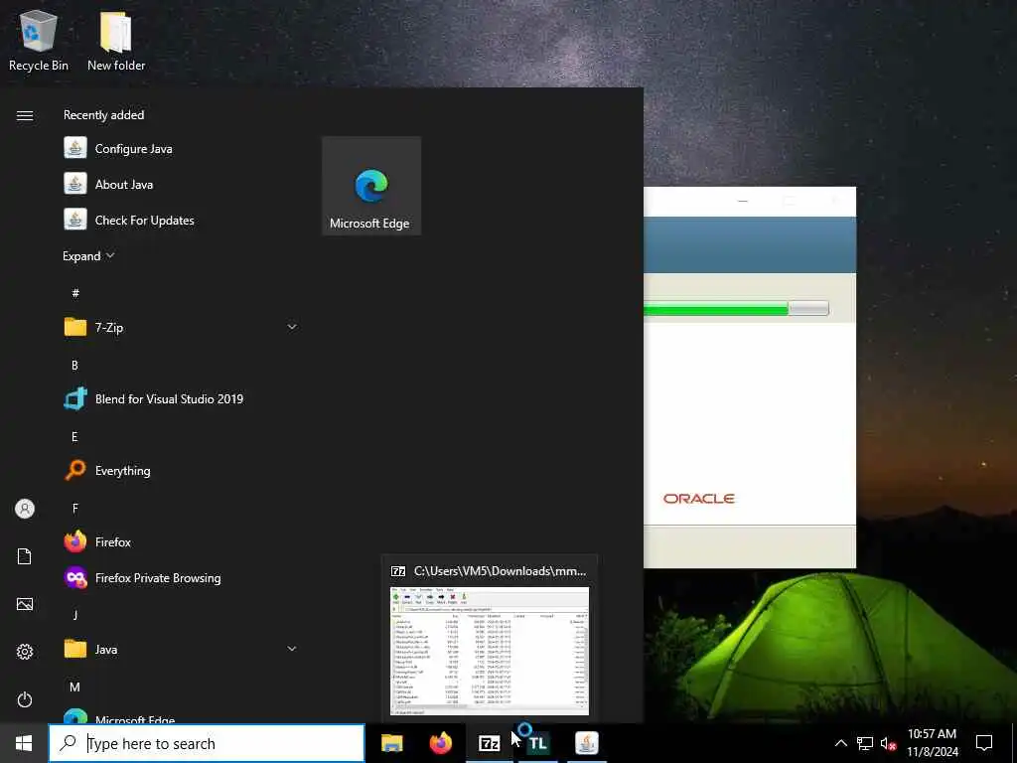Open user account options in Start sidebar
This screenshot has width=1017, height=763.
[25, 509]
